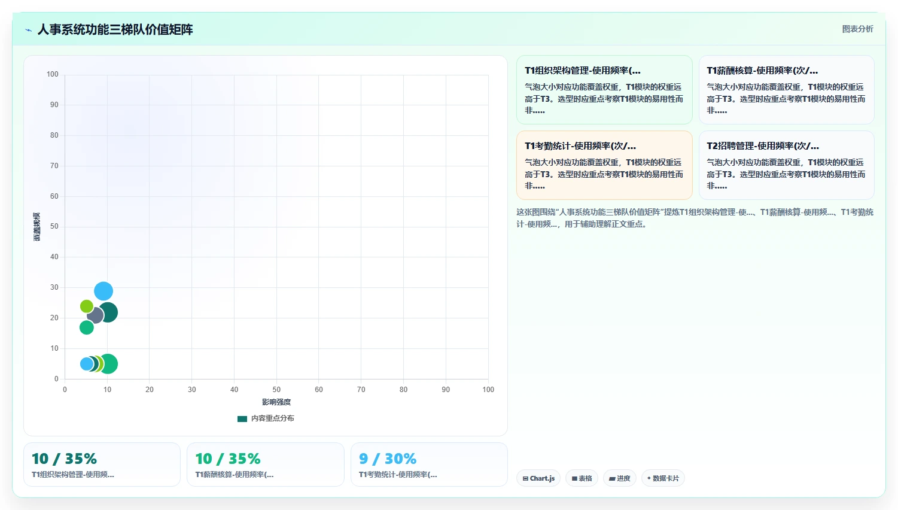898x510 pixels.
Task: Click the green 10 / 35% stat card
Action: (x=266, y=465)
